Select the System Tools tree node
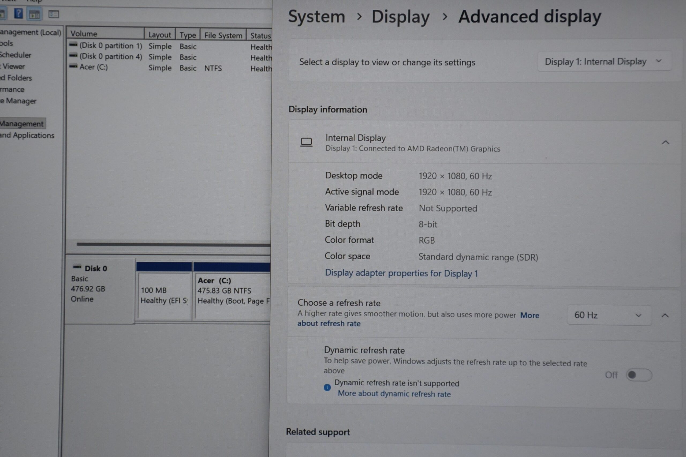Image resolution: width=686 pixels, height=457 pixels. point(6,43)
